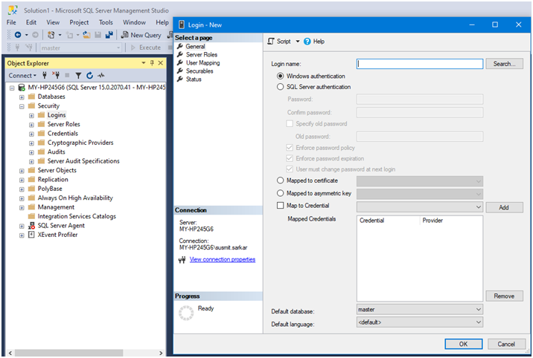This screenshot has height=358, width=533.
Task: Click wrench icon beside Status page
Action: tap(180, 79)
